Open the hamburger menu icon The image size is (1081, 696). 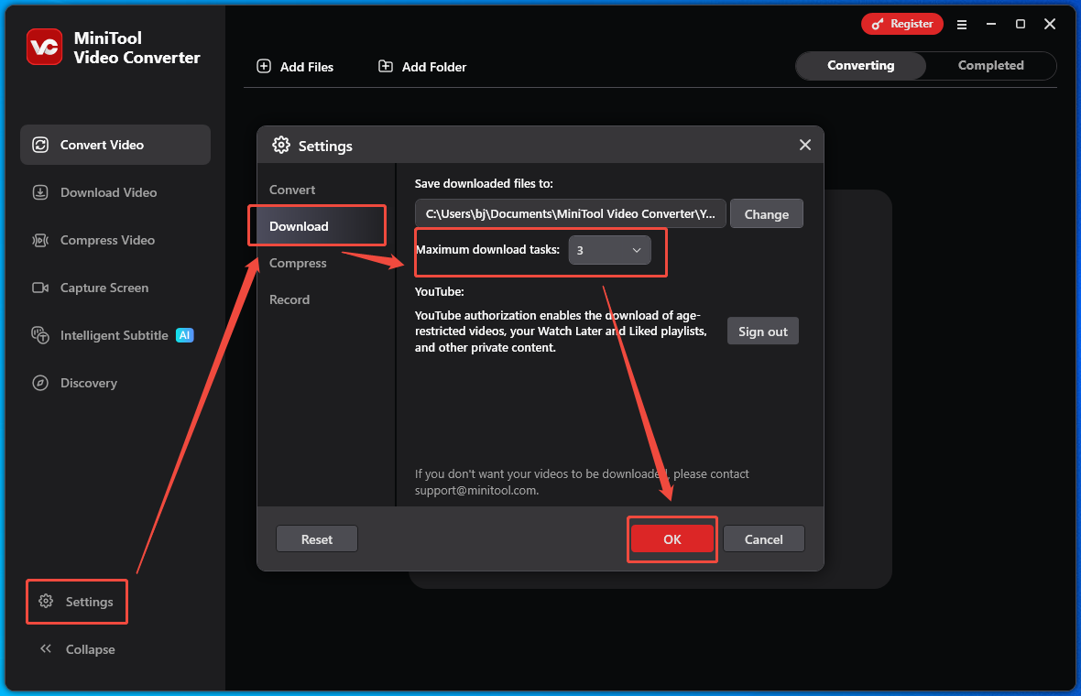click(962, 24)
